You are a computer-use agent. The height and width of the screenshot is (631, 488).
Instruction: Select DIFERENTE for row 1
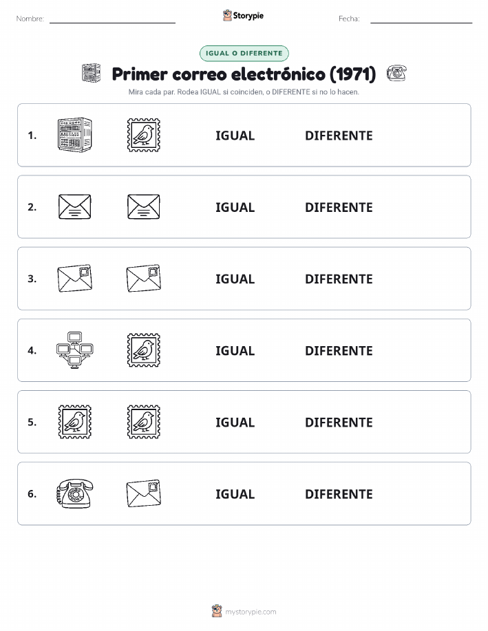[x=339, y=136]
